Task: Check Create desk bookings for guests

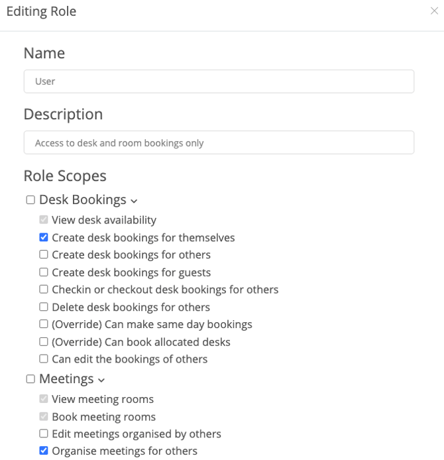Action: tap(44, 272)
